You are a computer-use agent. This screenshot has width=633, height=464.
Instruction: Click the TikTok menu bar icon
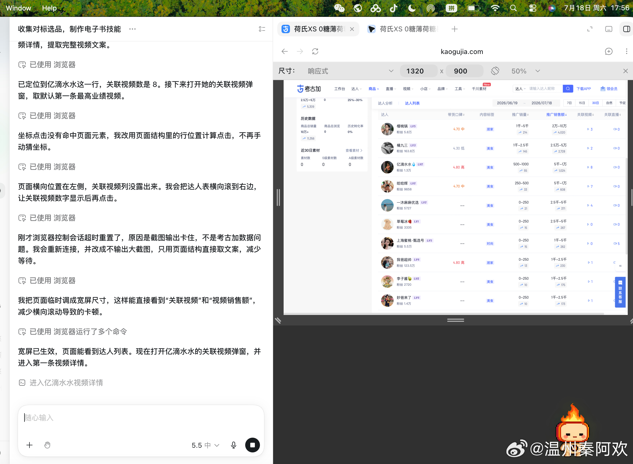(394, 8)
